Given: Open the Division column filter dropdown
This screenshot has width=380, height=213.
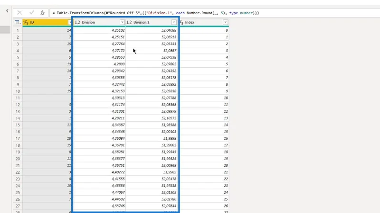Looking at the screenshot, I should (x=122, y=22).
